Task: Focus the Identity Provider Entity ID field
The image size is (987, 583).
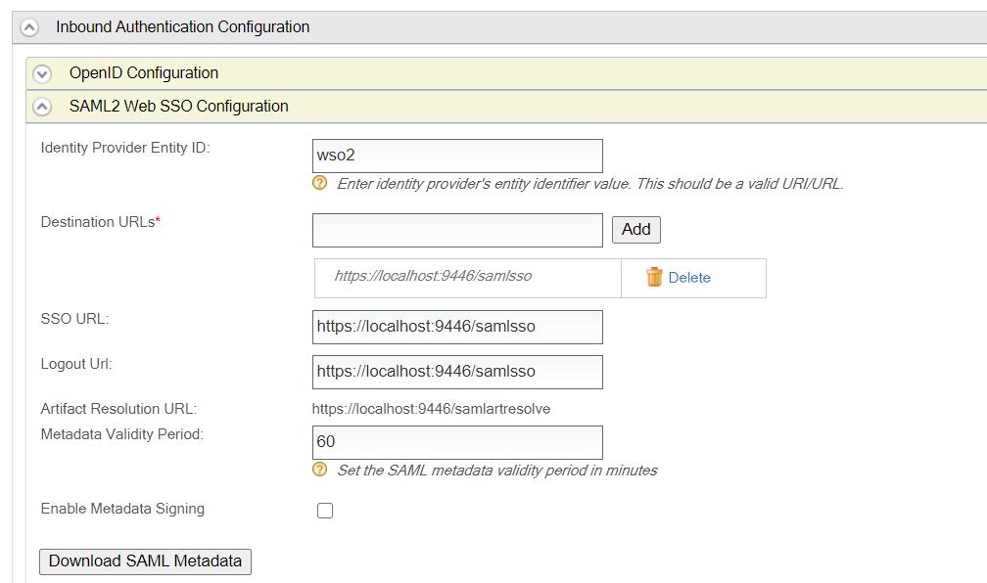Action: (x=457, y=156)
